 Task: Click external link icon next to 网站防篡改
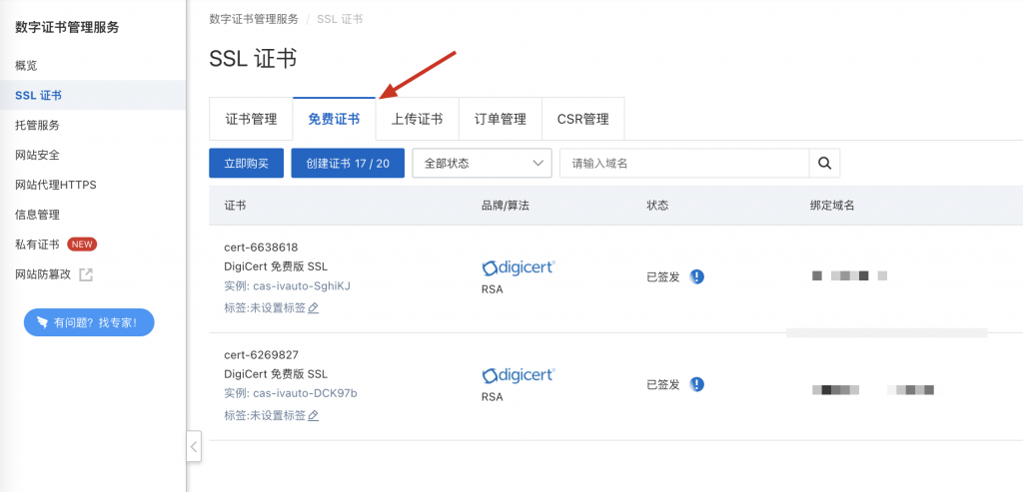86,274
